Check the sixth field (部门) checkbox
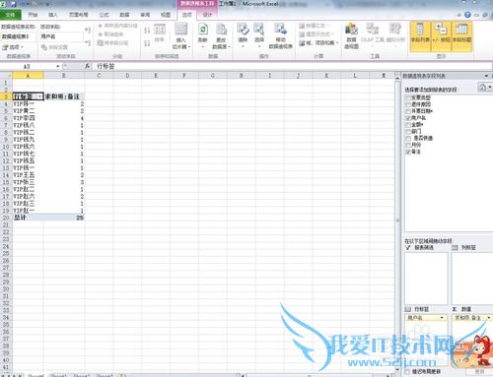 pyautogui.click(x=408, y=131)
